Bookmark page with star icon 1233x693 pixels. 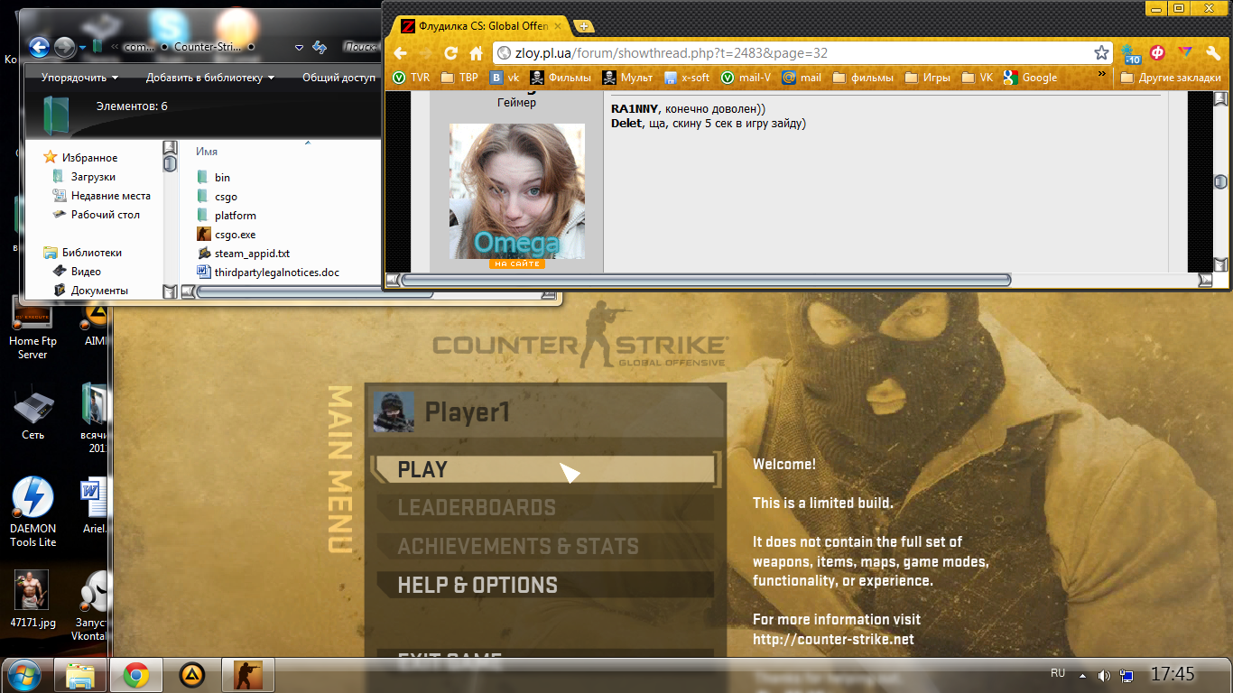click(x=1101, y=53)
